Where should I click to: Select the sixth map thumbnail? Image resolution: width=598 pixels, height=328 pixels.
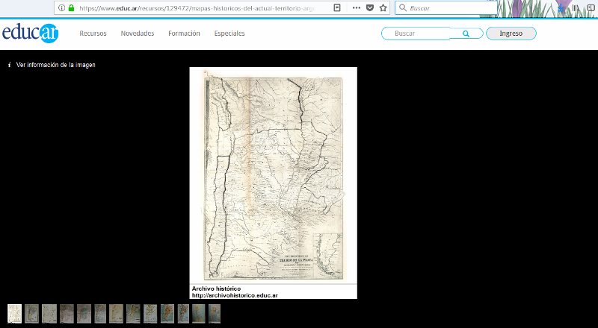pos(100,314)
